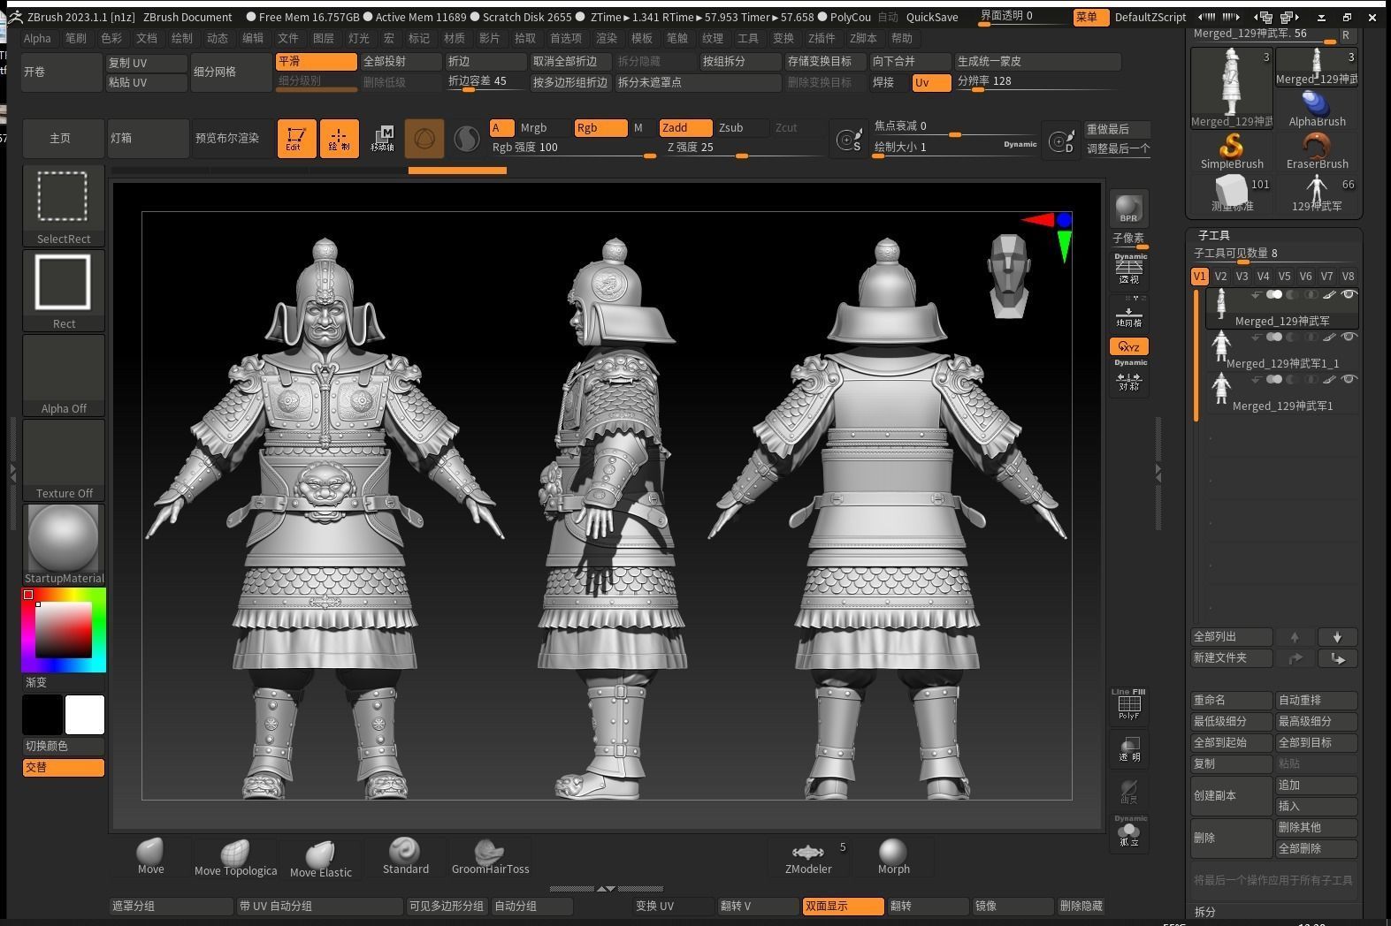Click the floor grid icon
This screenshot has width=1391, height=926.
pos(1129,313)
